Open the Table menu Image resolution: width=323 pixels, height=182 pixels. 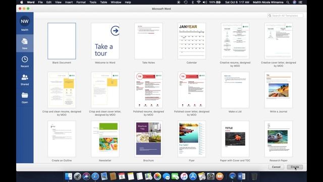click(x=103, y=2)
